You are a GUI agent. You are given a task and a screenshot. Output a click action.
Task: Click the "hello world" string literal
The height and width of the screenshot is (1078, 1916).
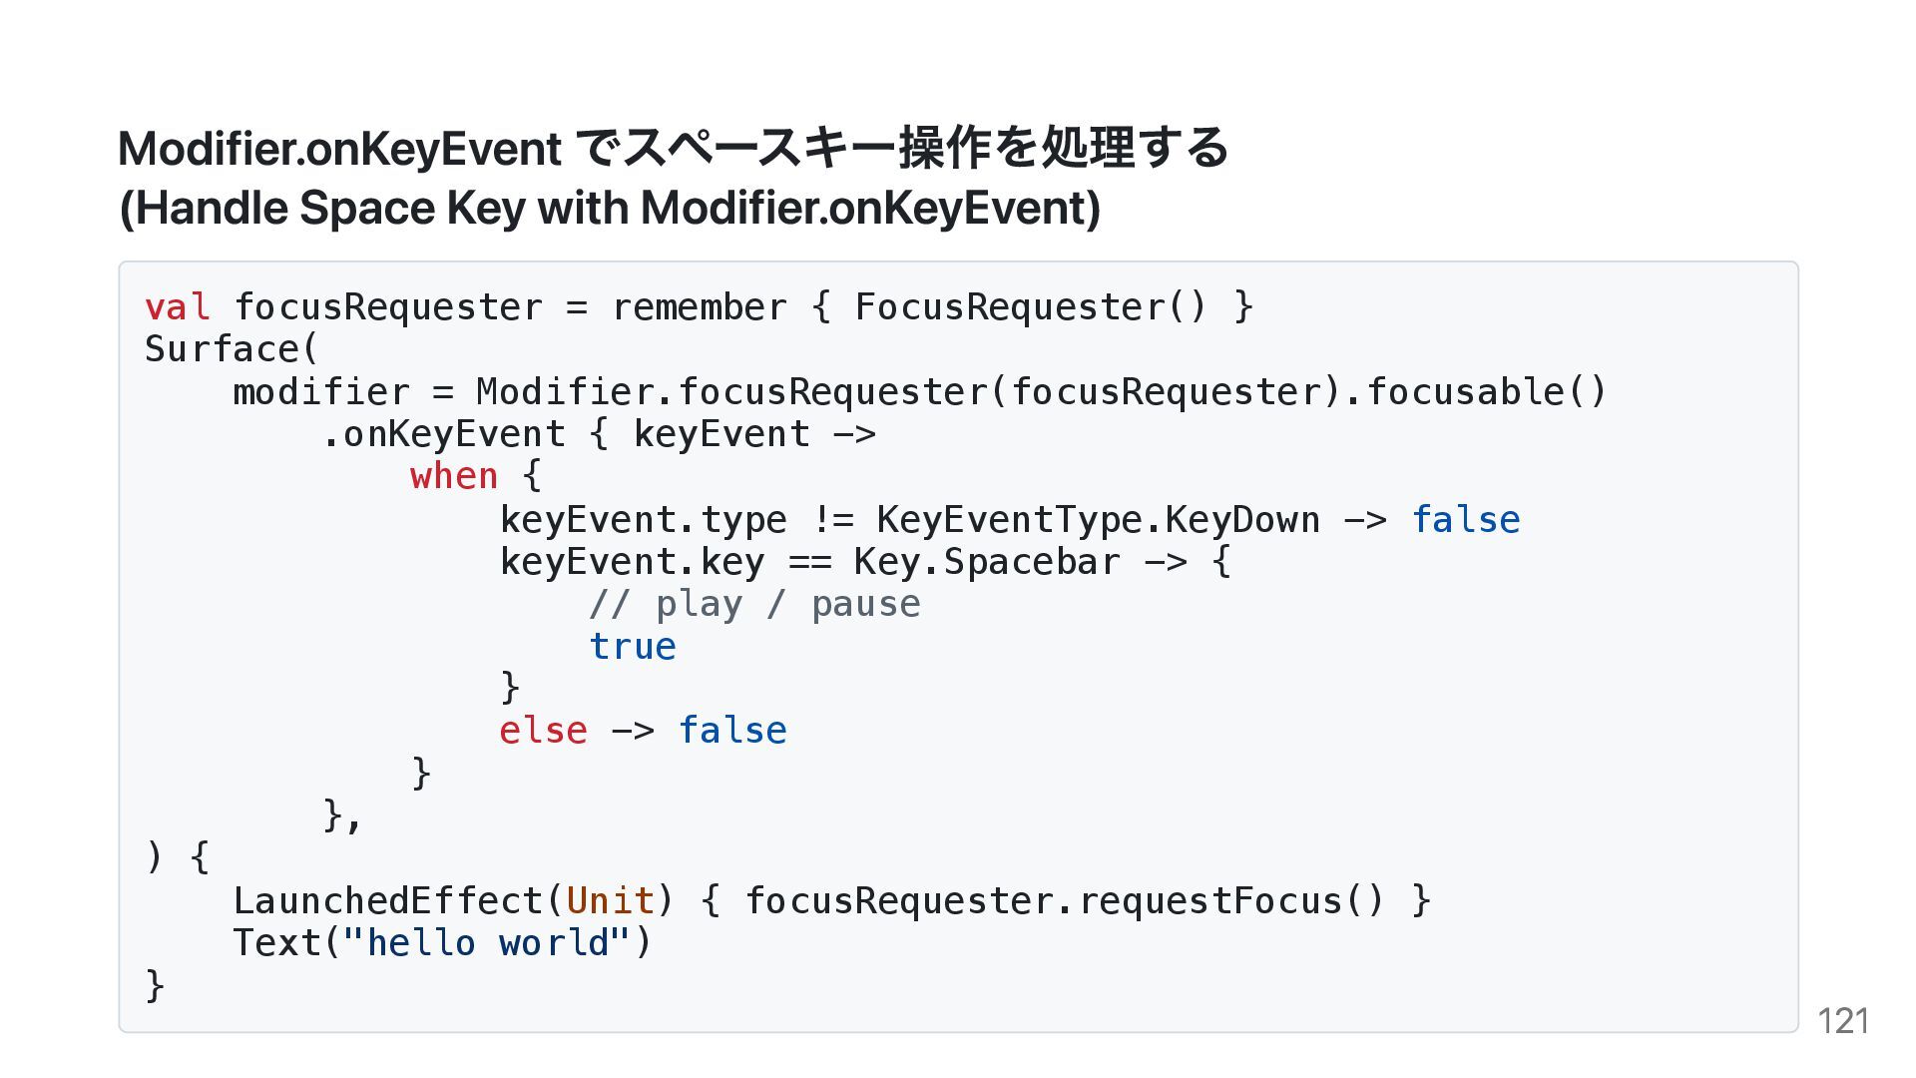pyautogui.click(x=488, y=942)
